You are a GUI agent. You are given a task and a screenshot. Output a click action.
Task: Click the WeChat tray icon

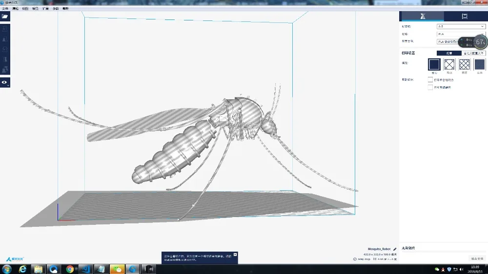437,269
